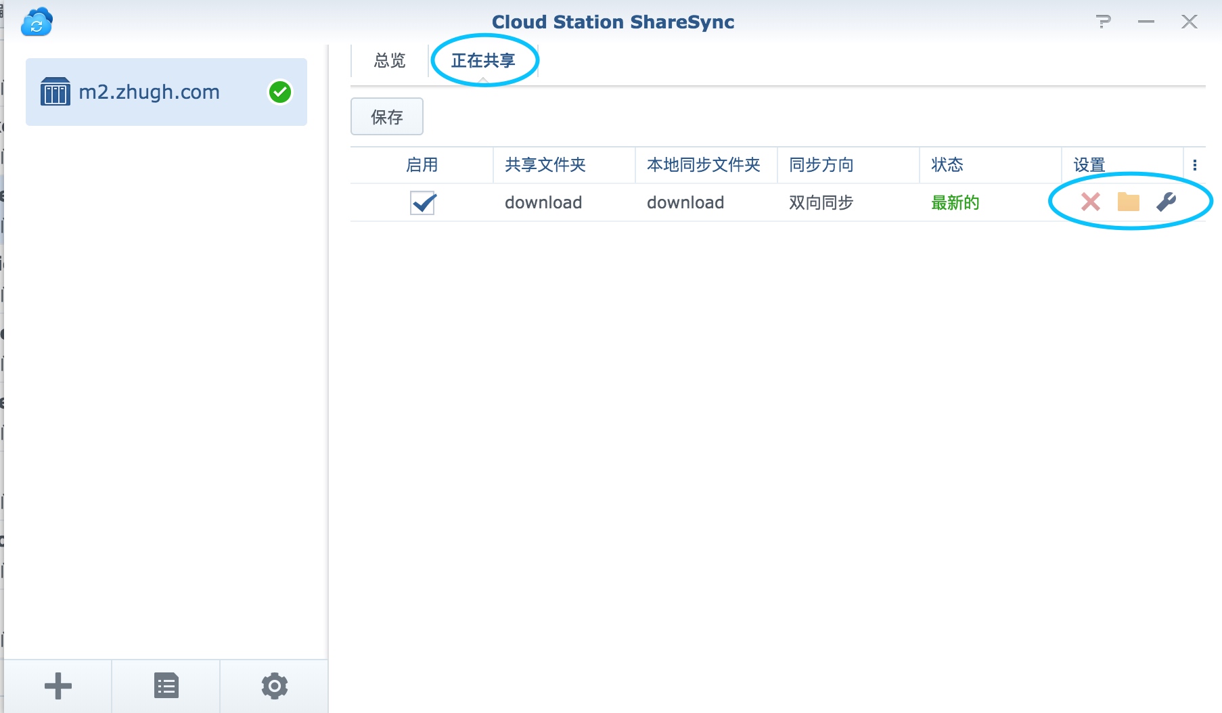
Task: Click the 保存 save button
Action: (x=387, y=116)
